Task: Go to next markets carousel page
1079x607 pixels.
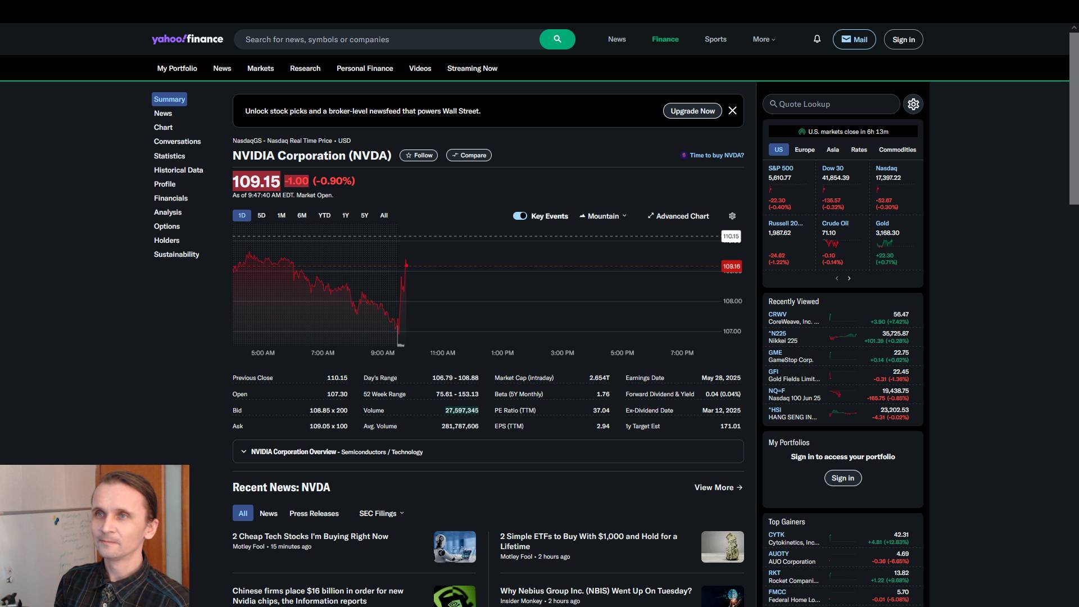Action: pyautogui.click(x=849, y=278)
